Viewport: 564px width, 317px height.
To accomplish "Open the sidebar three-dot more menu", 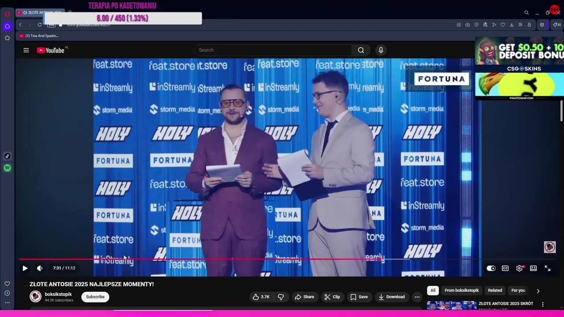I will pos(7,302).
